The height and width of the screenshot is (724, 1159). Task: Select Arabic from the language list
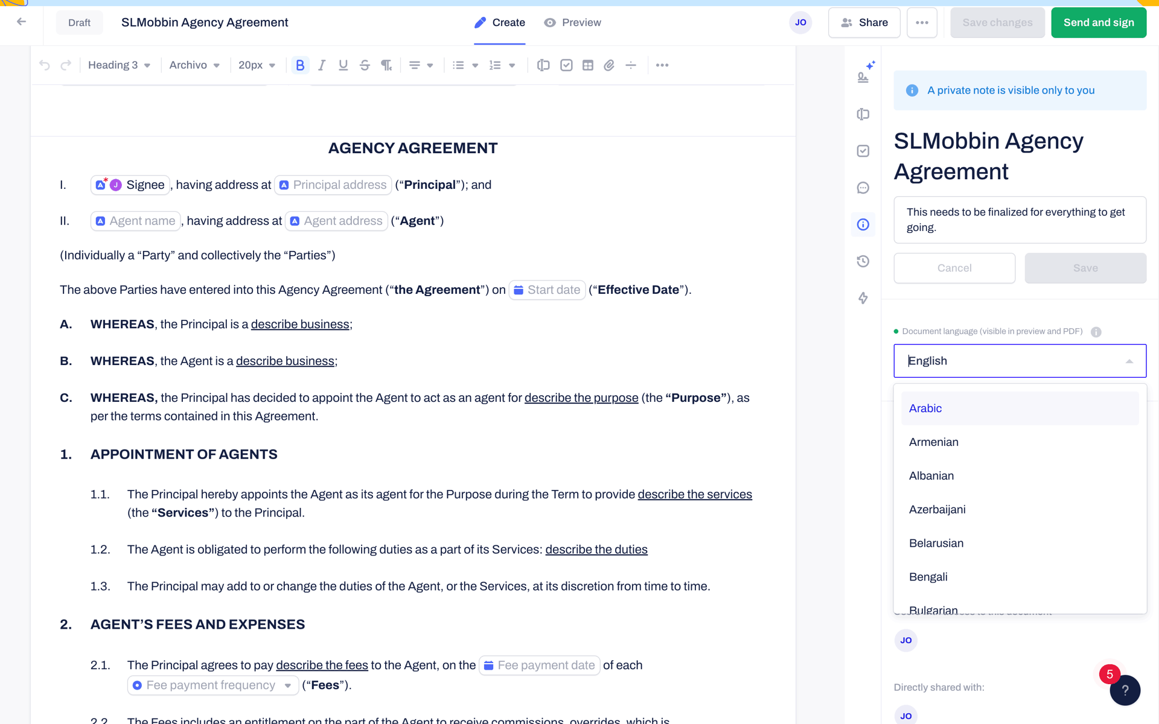click(1020, 408)
